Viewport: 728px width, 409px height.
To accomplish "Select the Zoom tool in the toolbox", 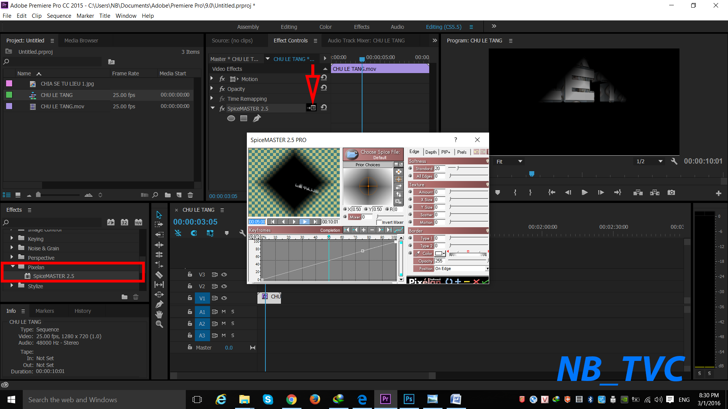I will point(159,324).
